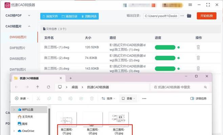Click the Explorer search box
The width and height of the screenshot is (223, 135).
[180, 87]
